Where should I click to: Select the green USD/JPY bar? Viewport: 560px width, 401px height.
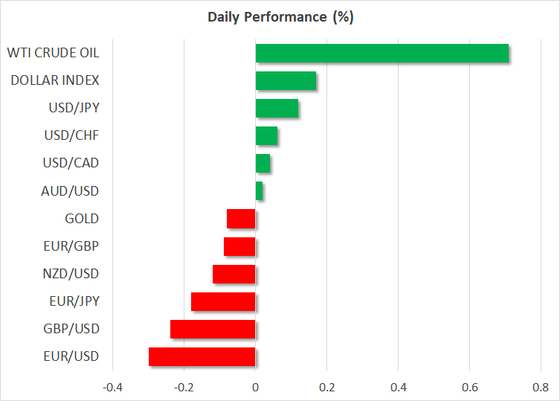tap(277, 108)
